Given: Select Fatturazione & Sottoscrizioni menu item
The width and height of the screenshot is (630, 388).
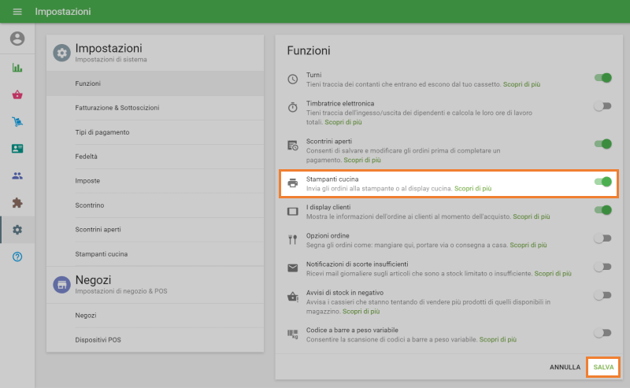Looking at the screenshot, I should click(x=117, y=107).
